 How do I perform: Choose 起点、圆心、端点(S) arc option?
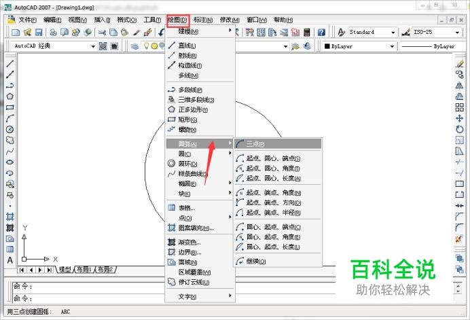click(278, 158)
